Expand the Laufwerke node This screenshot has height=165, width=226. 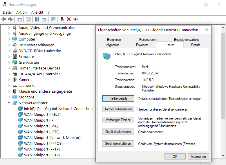9,86
